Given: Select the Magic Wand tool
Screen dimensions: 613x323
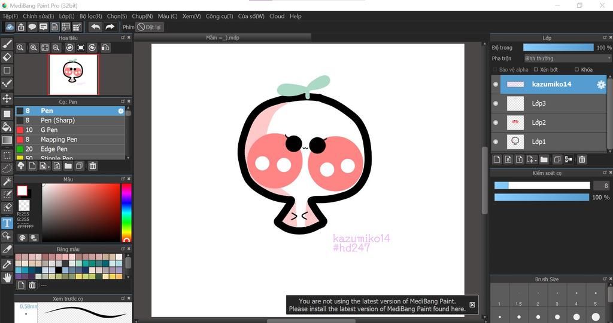Looking at the screenshot, I should click(x=7, y=182).
